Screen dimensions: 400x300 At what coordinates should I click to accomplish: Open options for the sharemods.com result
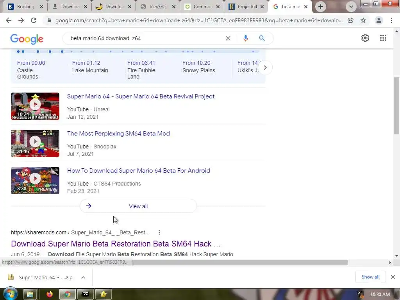(x=159, y=232)
